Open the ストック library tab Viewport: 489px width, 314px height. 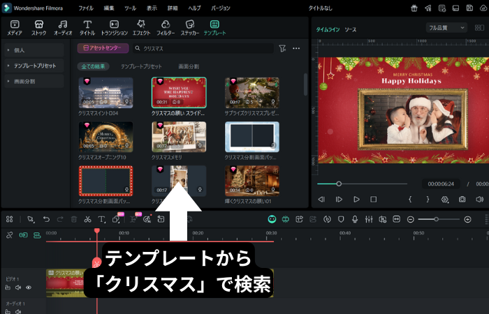tap(38, 28)
